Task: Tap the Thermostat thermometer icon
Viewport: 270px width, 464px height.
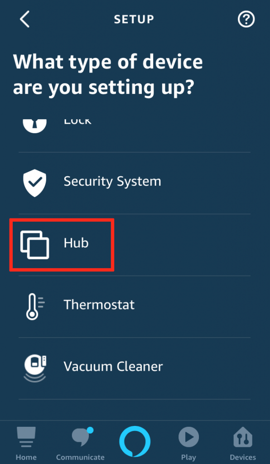Action: pos(35,306)
